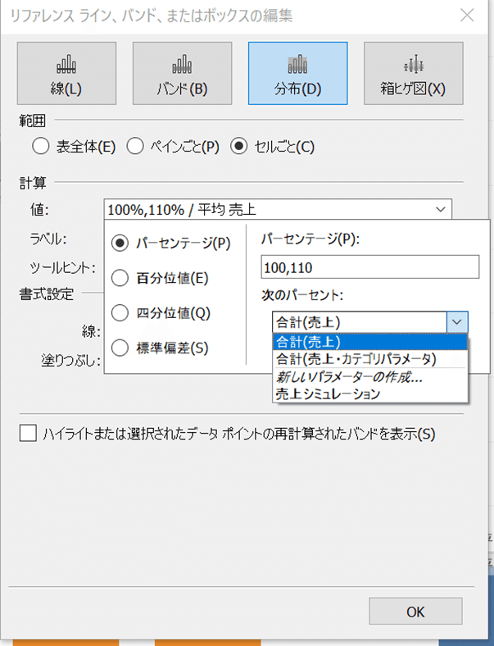Open the 値 dropdown showing 100%,110%
494x646 pixels.
(x=278, y=209)
